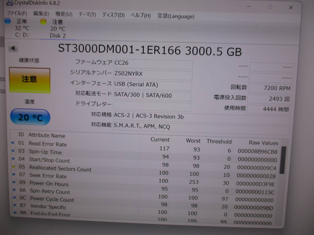
Task: Open the ヘルプ(H) menu
Action: pyautogui.click(x=141, y=15)
